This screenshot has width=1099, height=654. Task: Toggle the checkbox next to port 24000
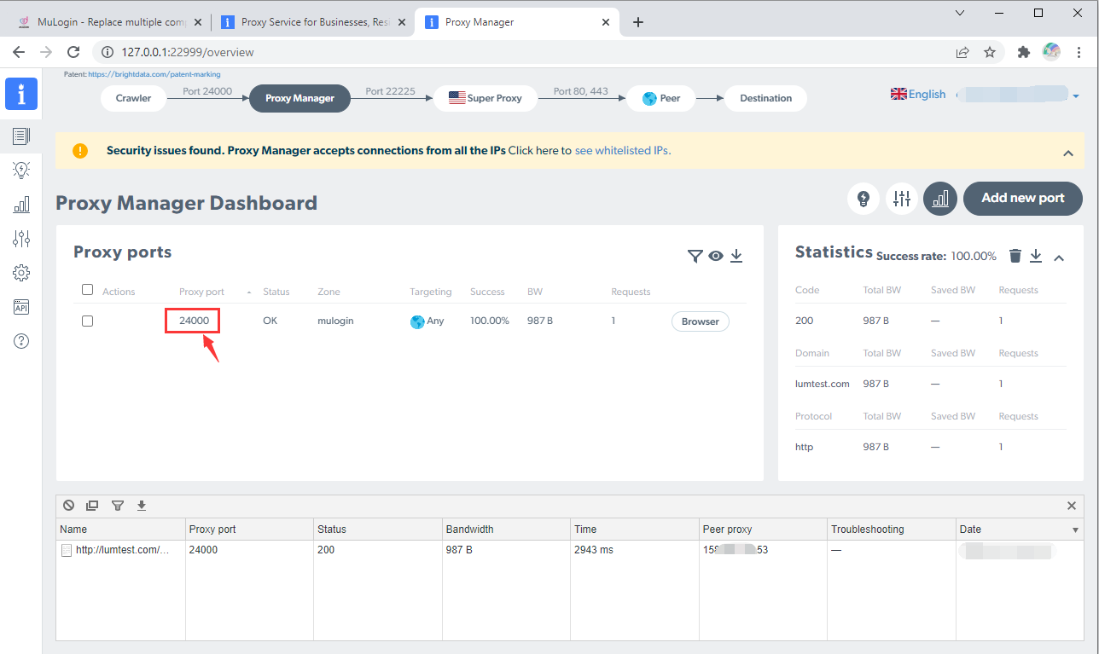tap(87, 321)
